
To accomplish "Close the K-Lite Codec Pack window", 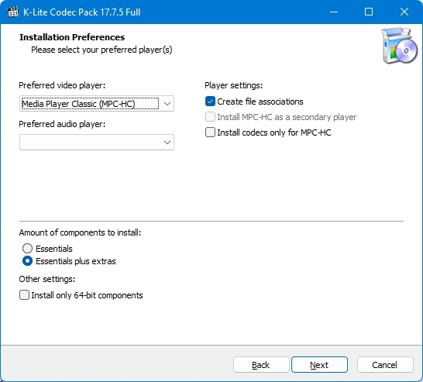I will pyautogui.click(x=404, y=12).
